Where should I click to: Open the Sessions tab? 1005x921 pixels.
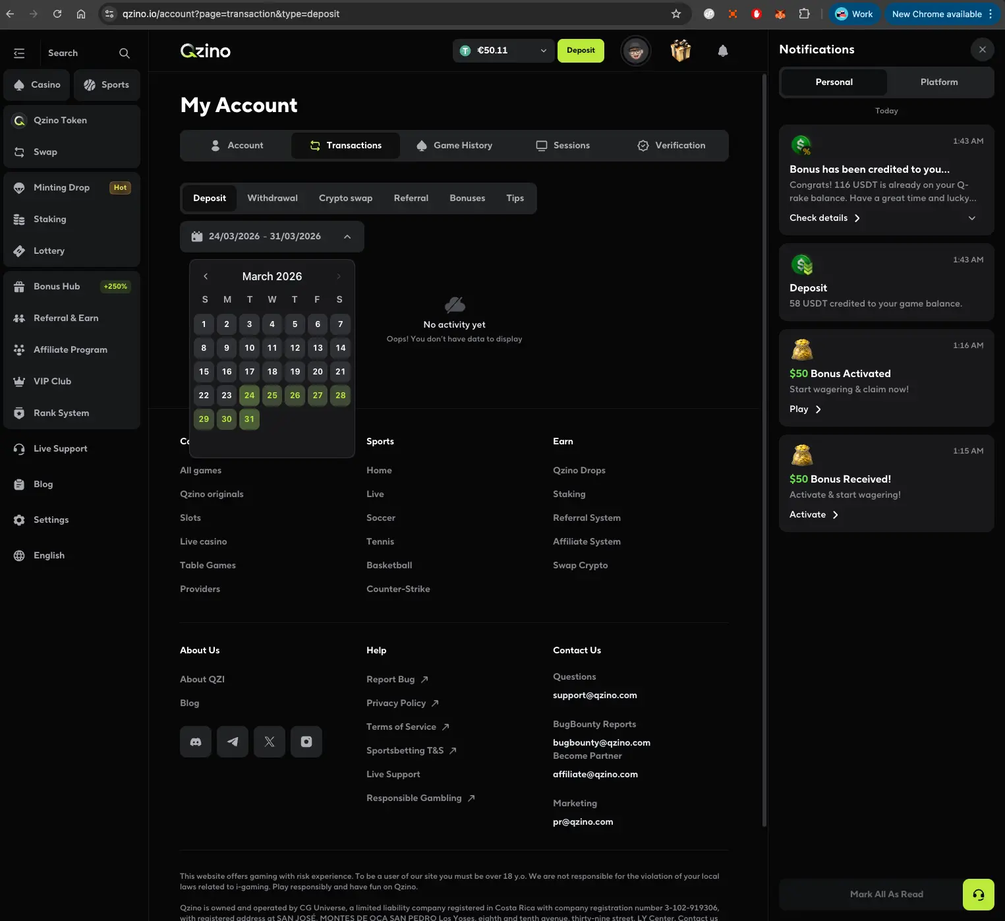(563, 146)
